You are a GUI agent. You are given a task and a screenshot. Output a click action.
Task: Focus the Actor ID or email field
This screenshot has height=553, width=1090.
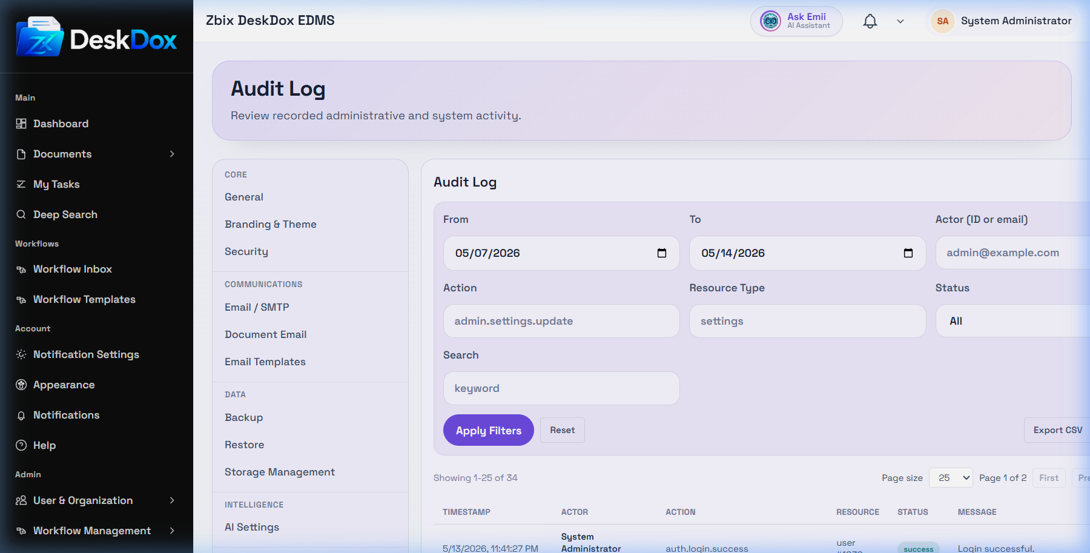[x=1012, y=253]
